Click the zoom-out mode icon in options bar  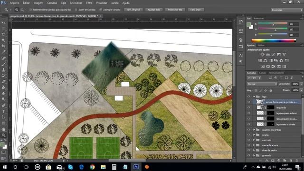click(x=22, y=9)
